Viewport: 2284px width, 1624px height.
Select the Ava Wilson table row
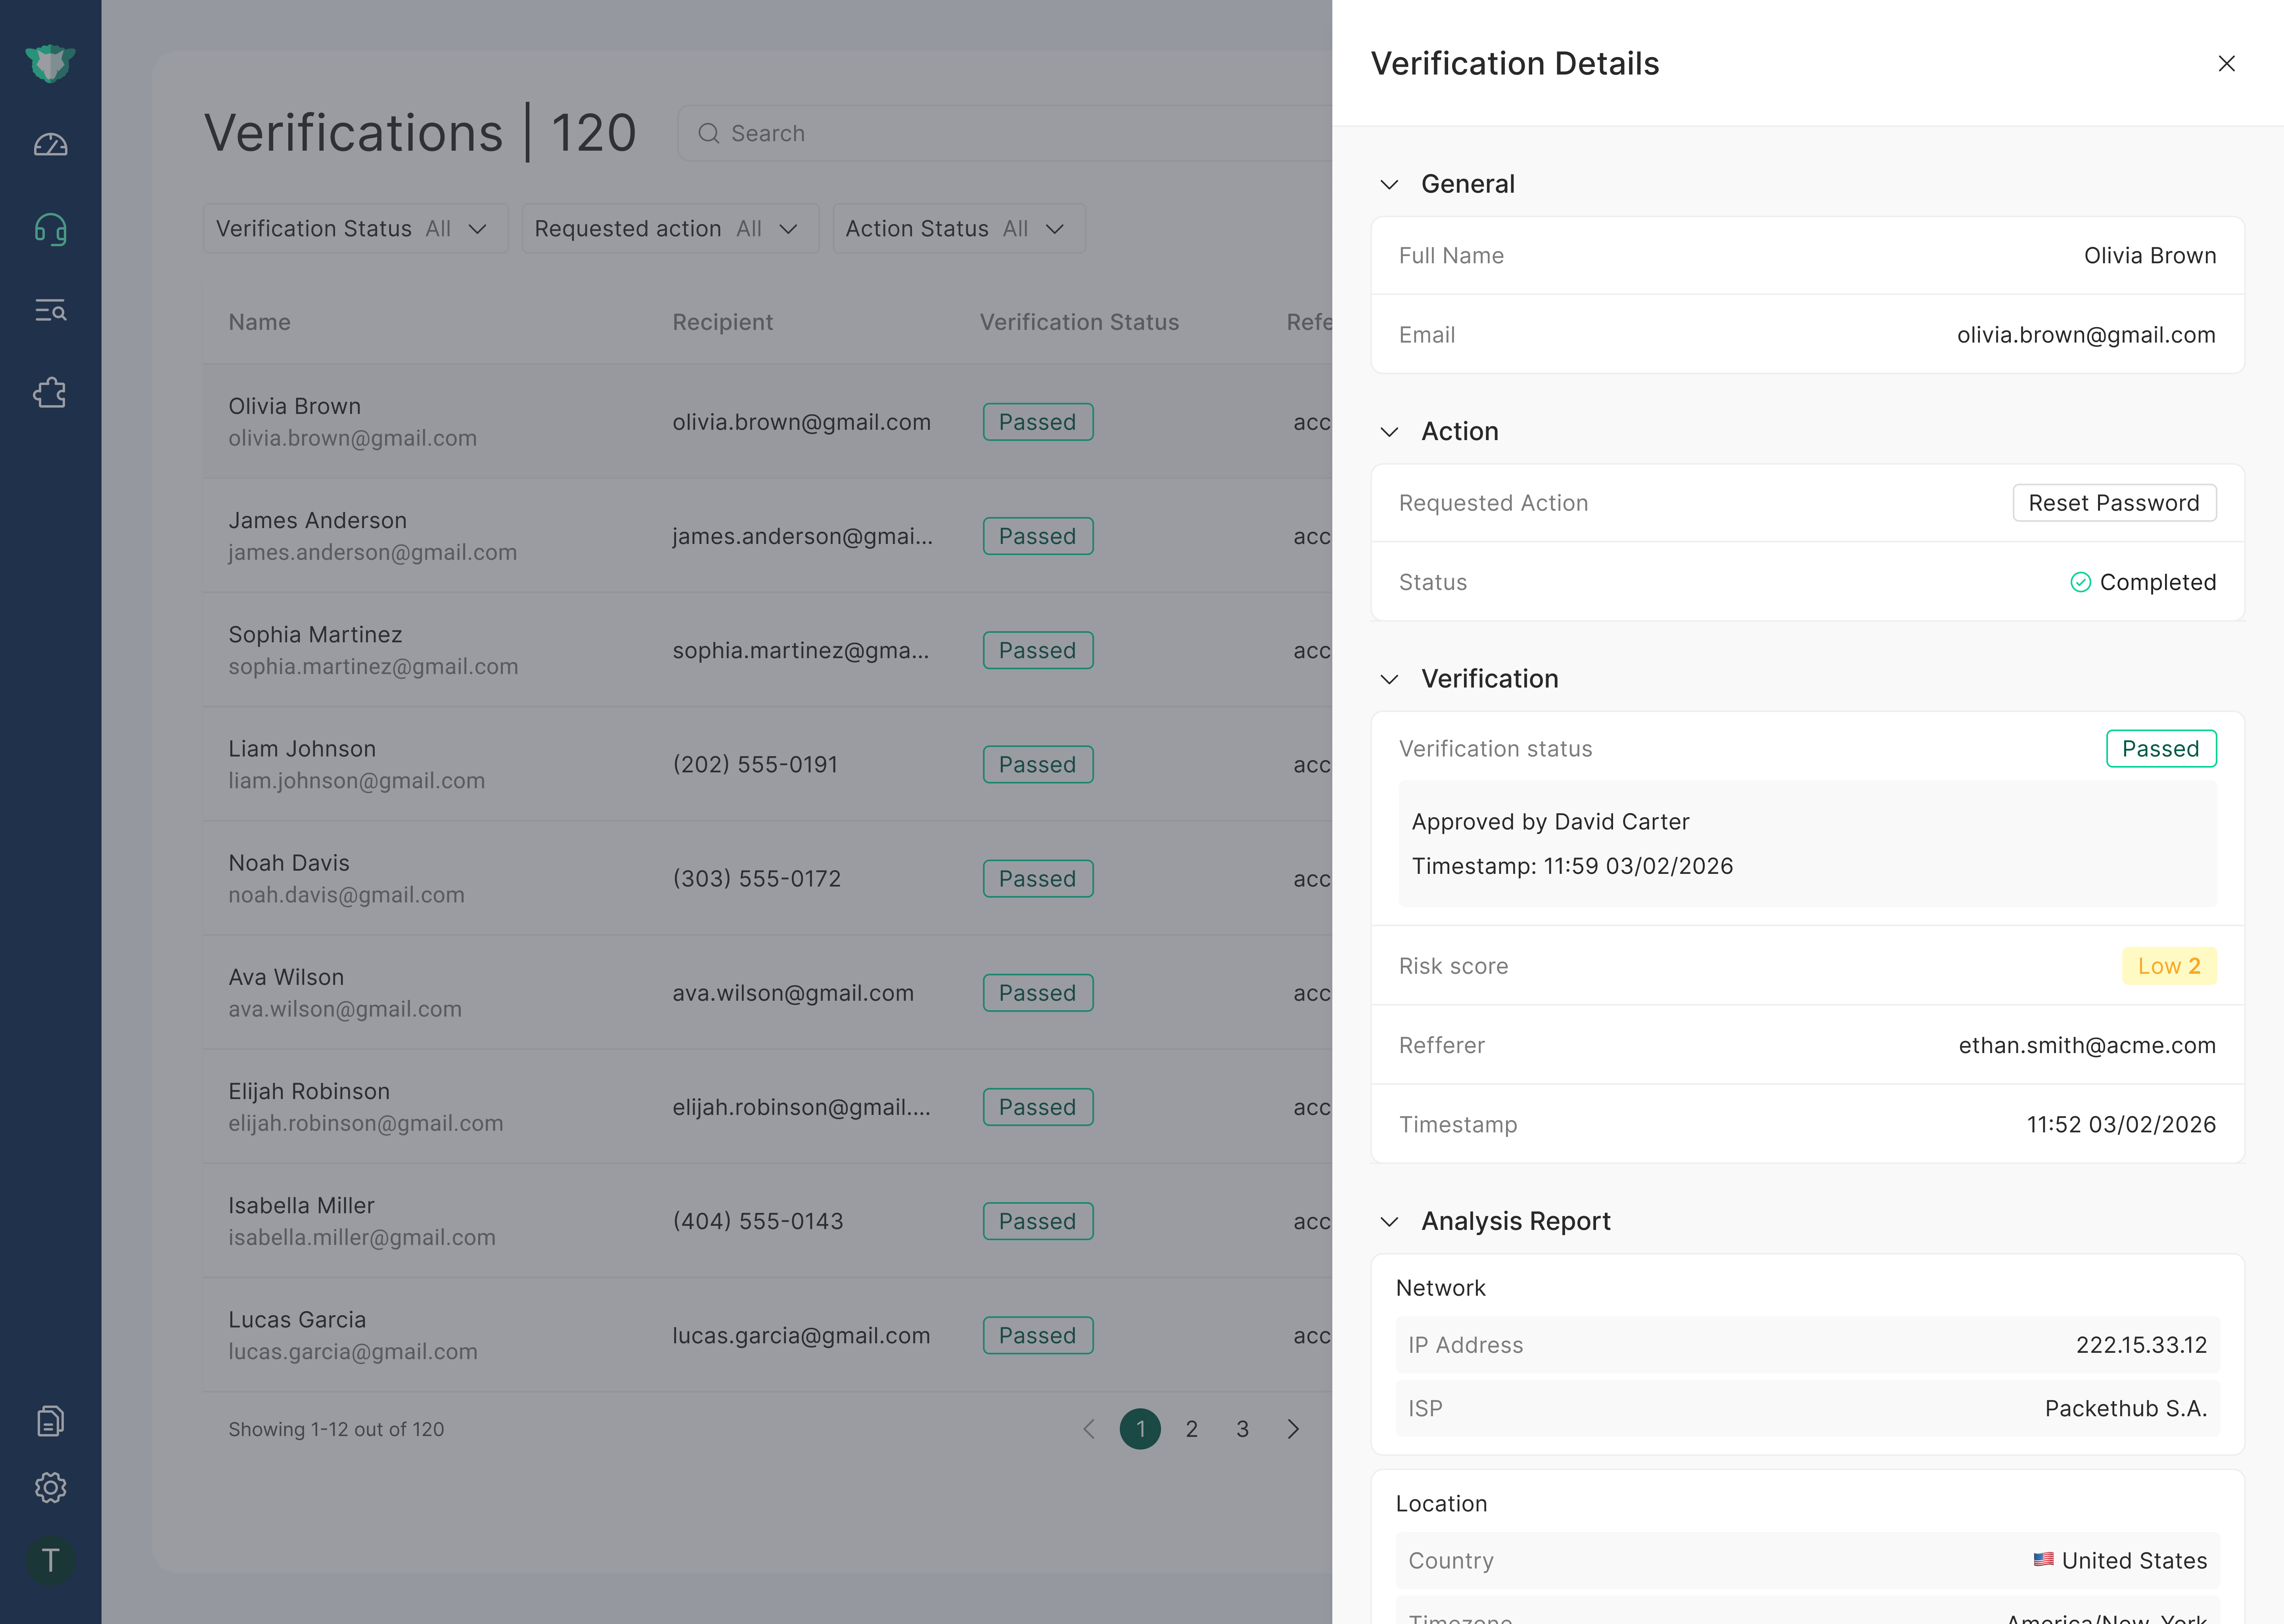pyautogui.click(x=767, y=992)
